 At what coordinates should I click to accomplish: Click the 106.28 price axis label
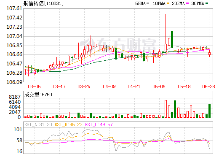pyautogui.click(x=14, y=73)
